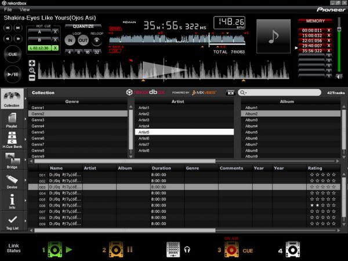
Task: Zoom out waveform with minus icon
Action: coord(32,78)
